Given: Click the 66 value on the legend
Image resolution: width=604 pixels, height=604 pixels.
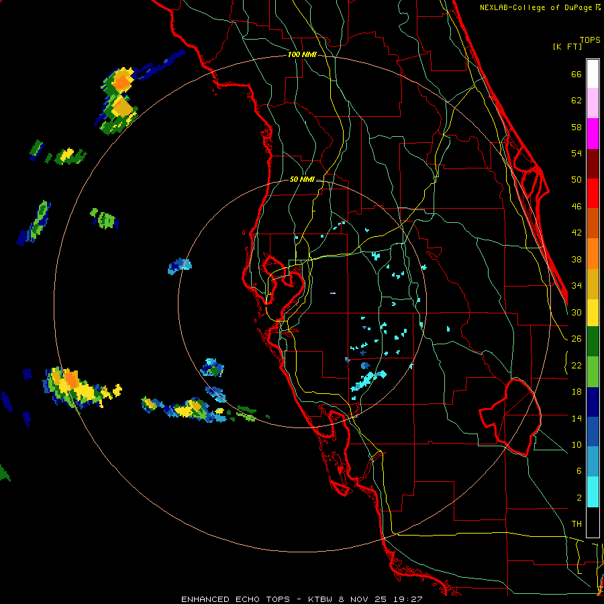Looking at the screenshot, I should pos(576,74).
